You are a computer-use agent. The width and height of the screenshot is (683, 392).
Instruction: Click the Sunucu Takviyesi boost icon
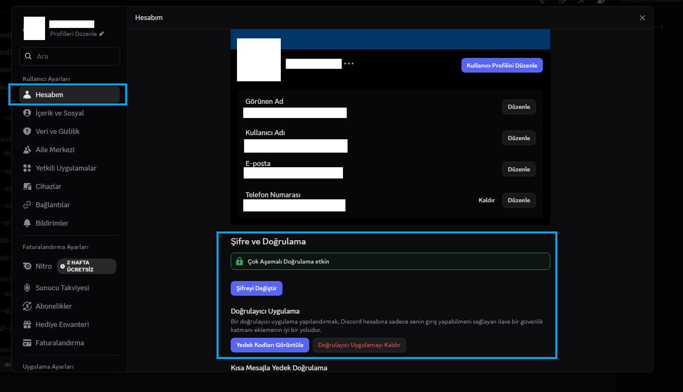27,288
